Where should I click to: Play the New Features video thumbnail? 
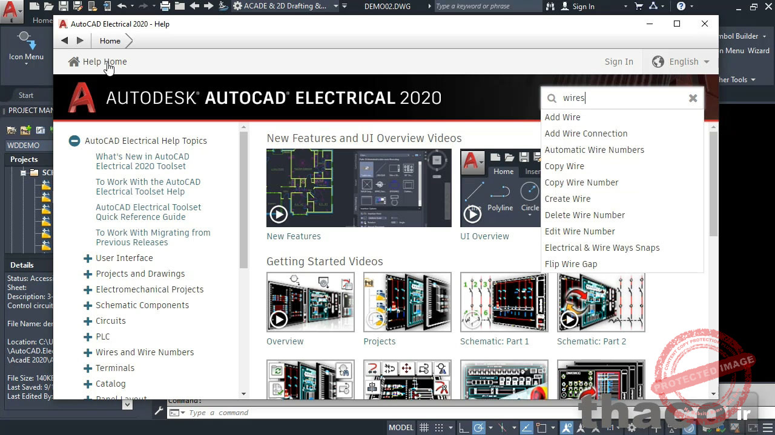pyautogui.click(x=279, y=214)
